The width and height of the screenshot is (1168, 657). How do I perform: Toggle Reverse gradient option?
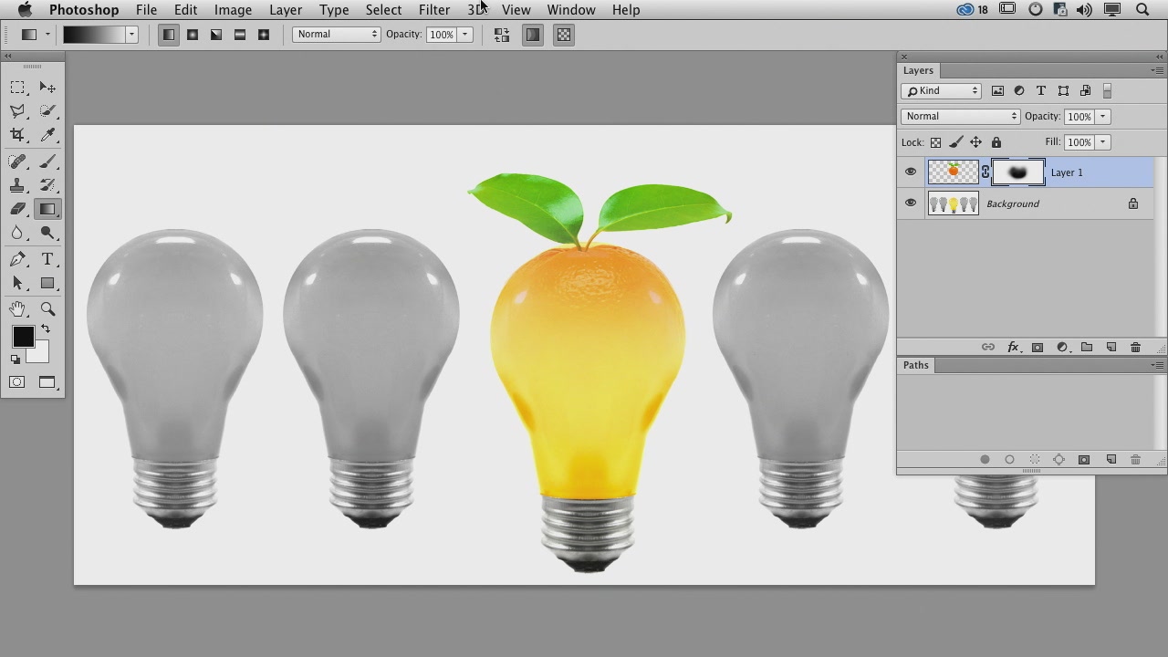pos(502,35)
